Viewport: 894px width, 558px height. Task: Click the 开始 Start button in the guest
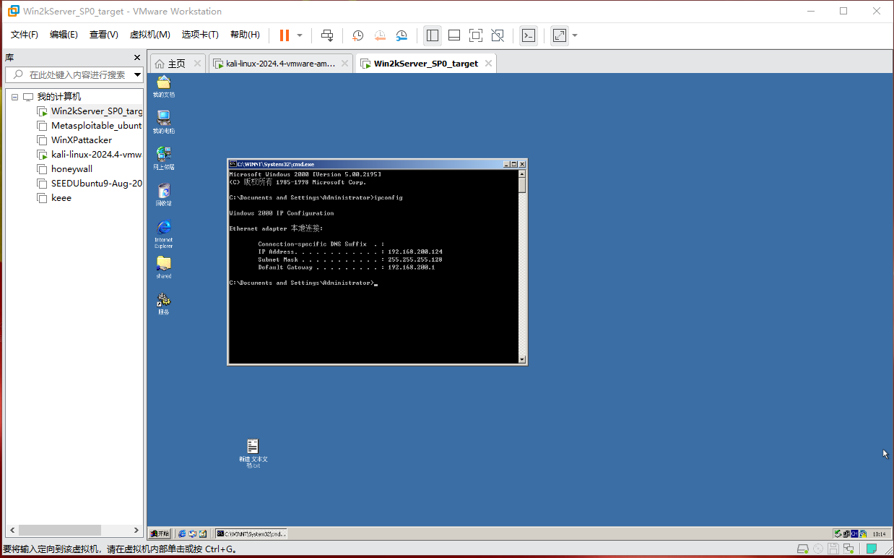(x=160, y=533)
